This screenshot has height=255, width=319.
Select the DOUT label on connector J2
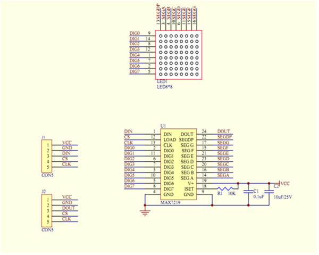[x=69, y=208]
